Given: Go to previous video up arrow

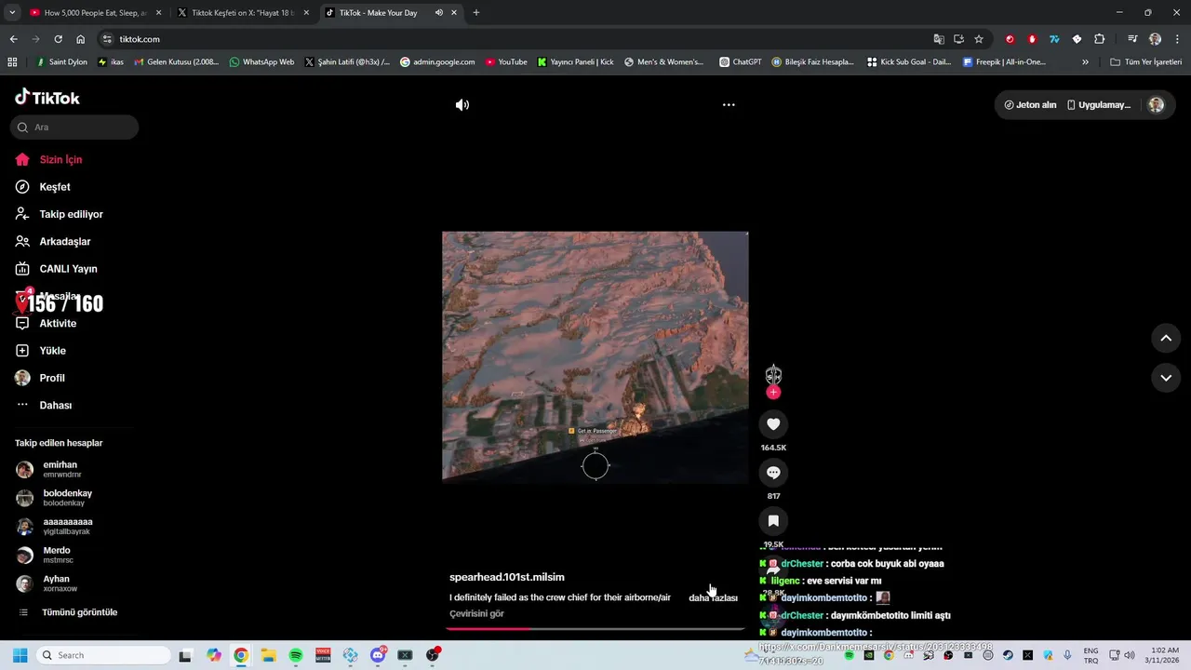Looking at the screenshot, I should [x=1166, y=339].
